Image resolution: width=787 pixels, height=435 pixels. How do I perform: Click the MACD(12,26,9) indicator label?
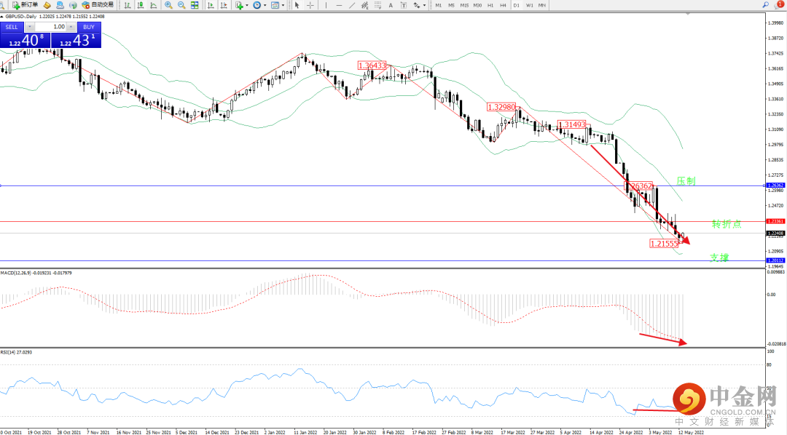pyautogui.click(x=36, y=273)
